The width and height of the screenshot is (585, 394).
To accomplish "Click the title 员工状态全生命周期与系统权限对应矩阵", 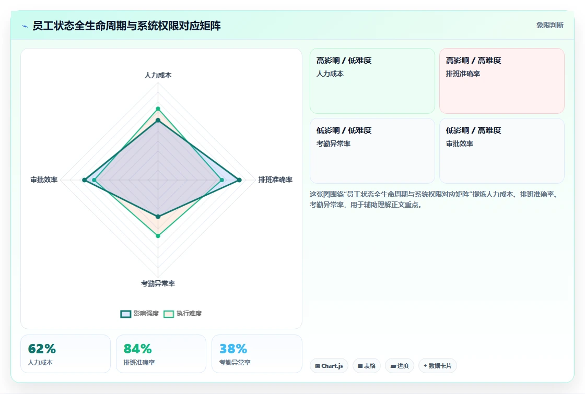I will (x=127, y=26).
